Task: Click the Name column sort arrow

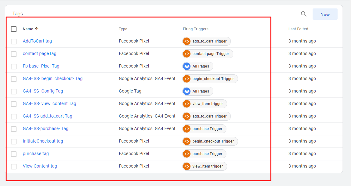Action: (x=37, y=29)
